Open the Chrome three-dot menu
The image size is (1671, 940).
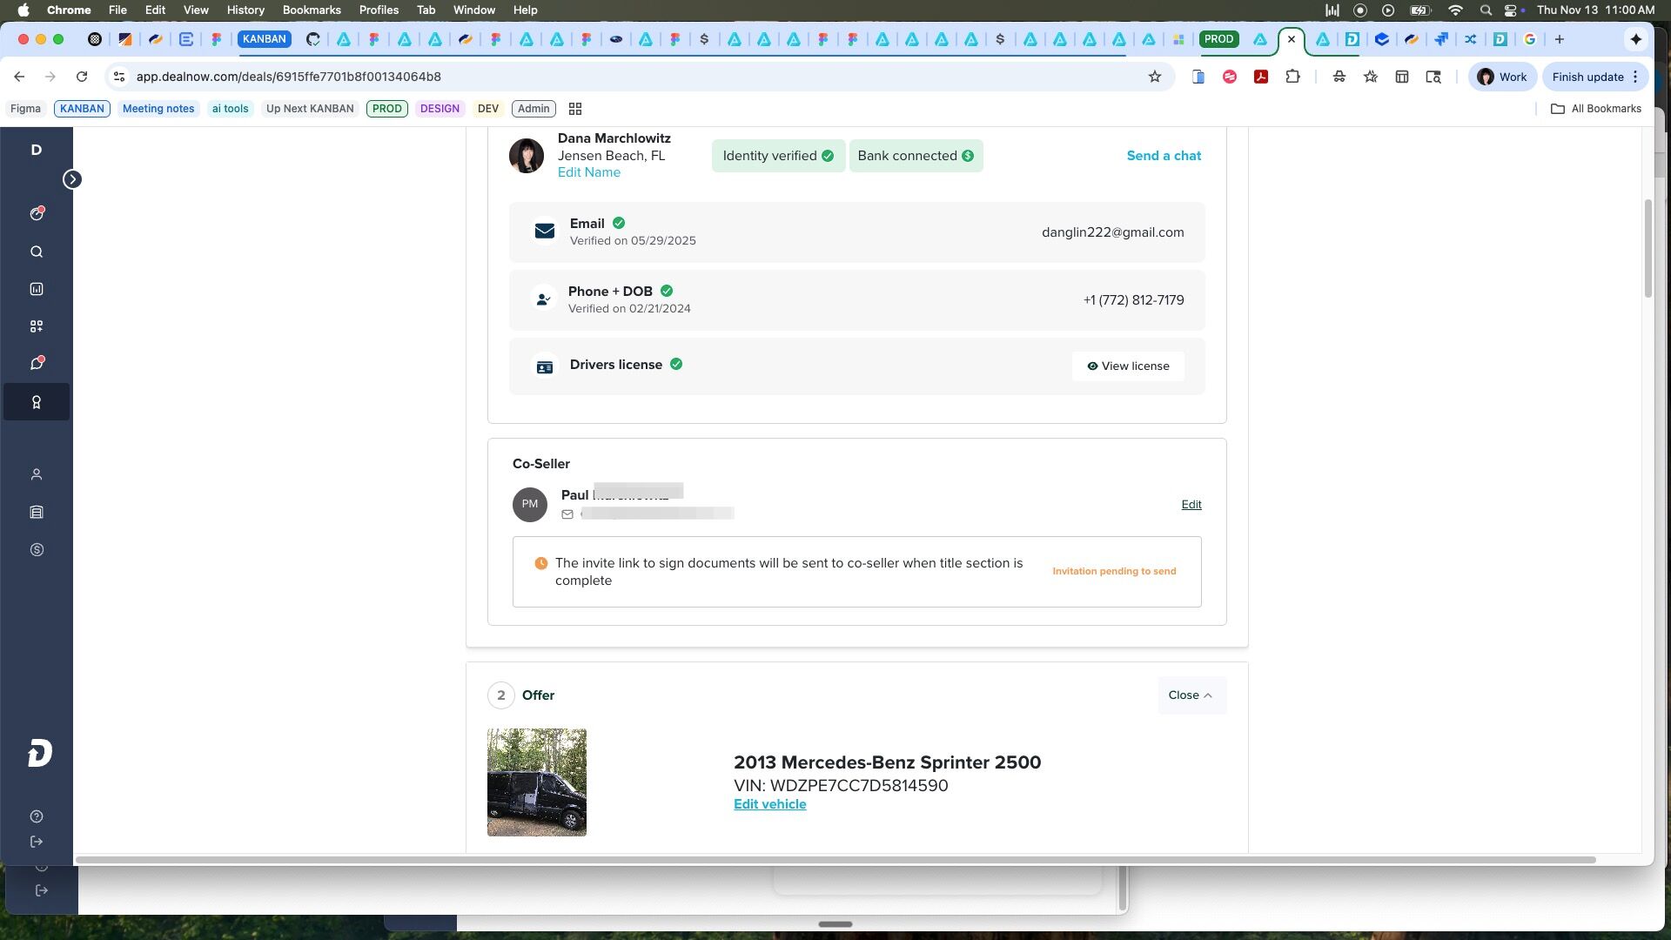(x=1636, y=77)
